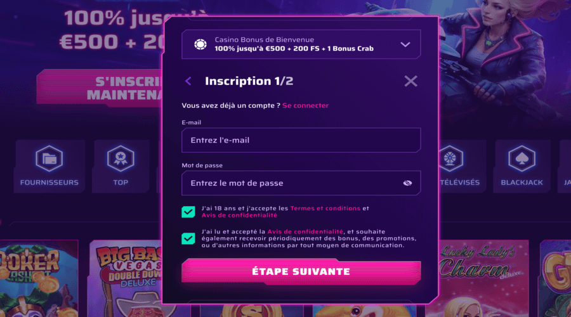Focus the E-mail input field
Screen dimensions: 571x317
click(x=301, y=140)
